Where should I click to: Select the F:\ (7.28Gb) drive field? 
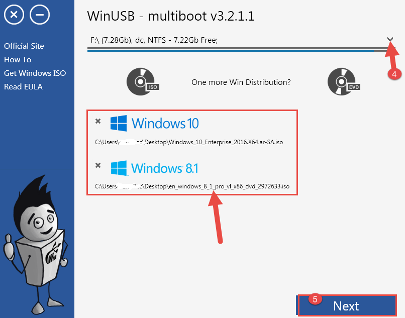(241, 40)
